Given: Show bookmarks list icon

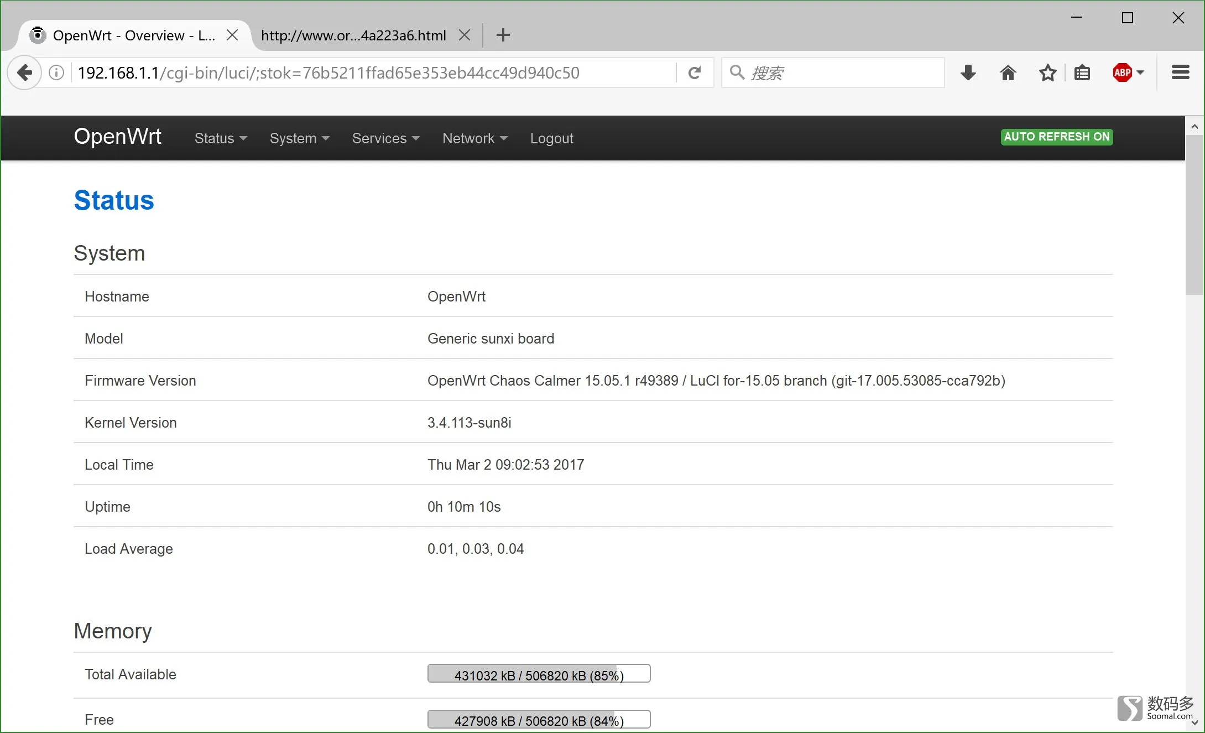Looking at the screenshot, I should point(1082,72).
